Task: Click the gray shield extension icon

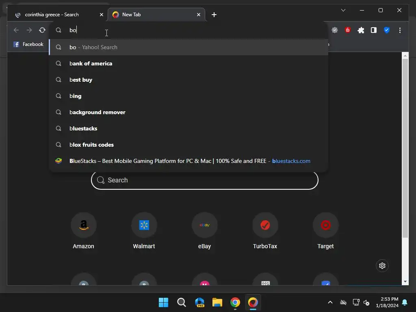Action: pyautogui.click(x=335, y=30)
